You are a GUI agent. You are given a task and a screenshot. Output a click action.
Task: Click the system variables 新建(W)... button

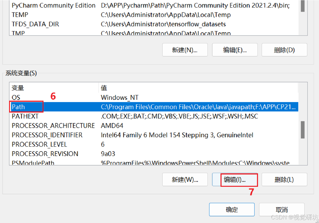coord(185,180)
